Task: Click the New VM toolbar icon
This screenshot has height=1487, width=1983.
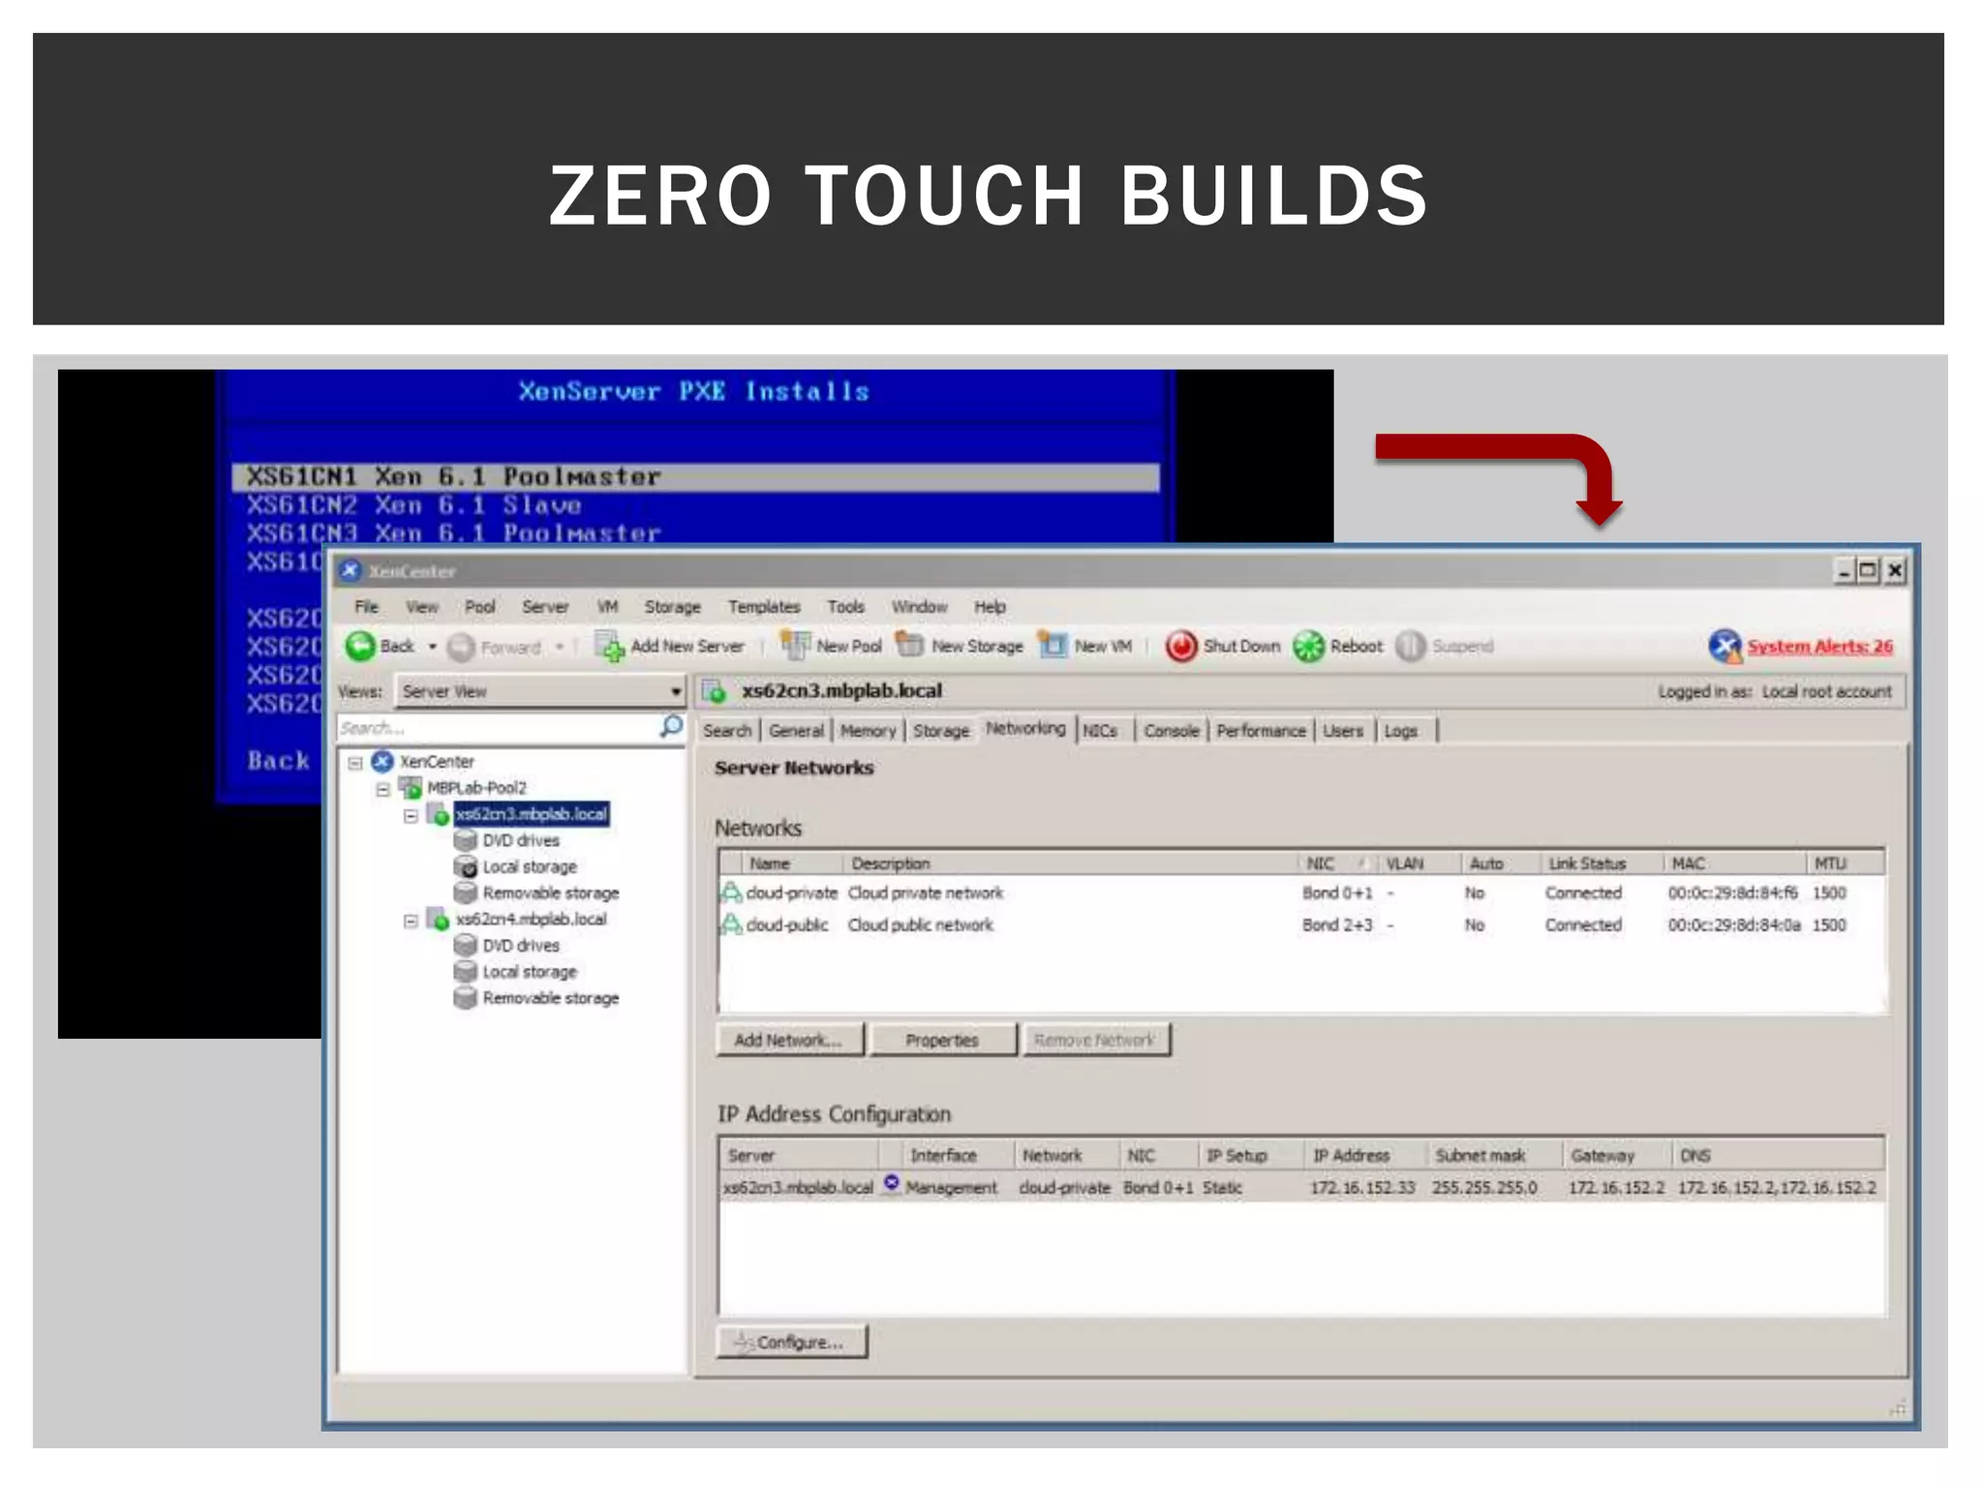Action: [x=1053, y=645]
